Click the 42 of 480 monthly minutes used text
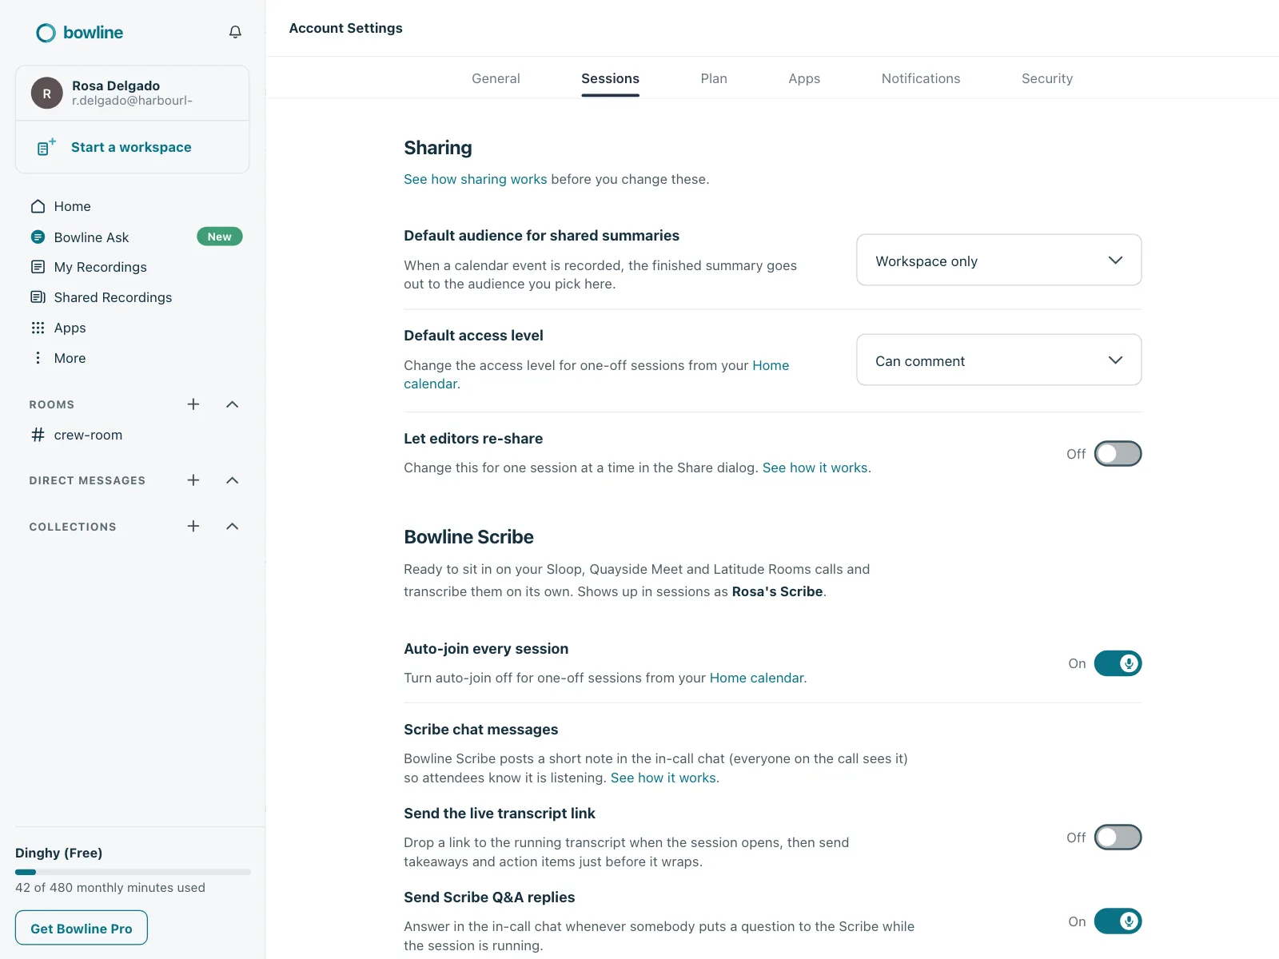1279x959 pixels. 110,887
